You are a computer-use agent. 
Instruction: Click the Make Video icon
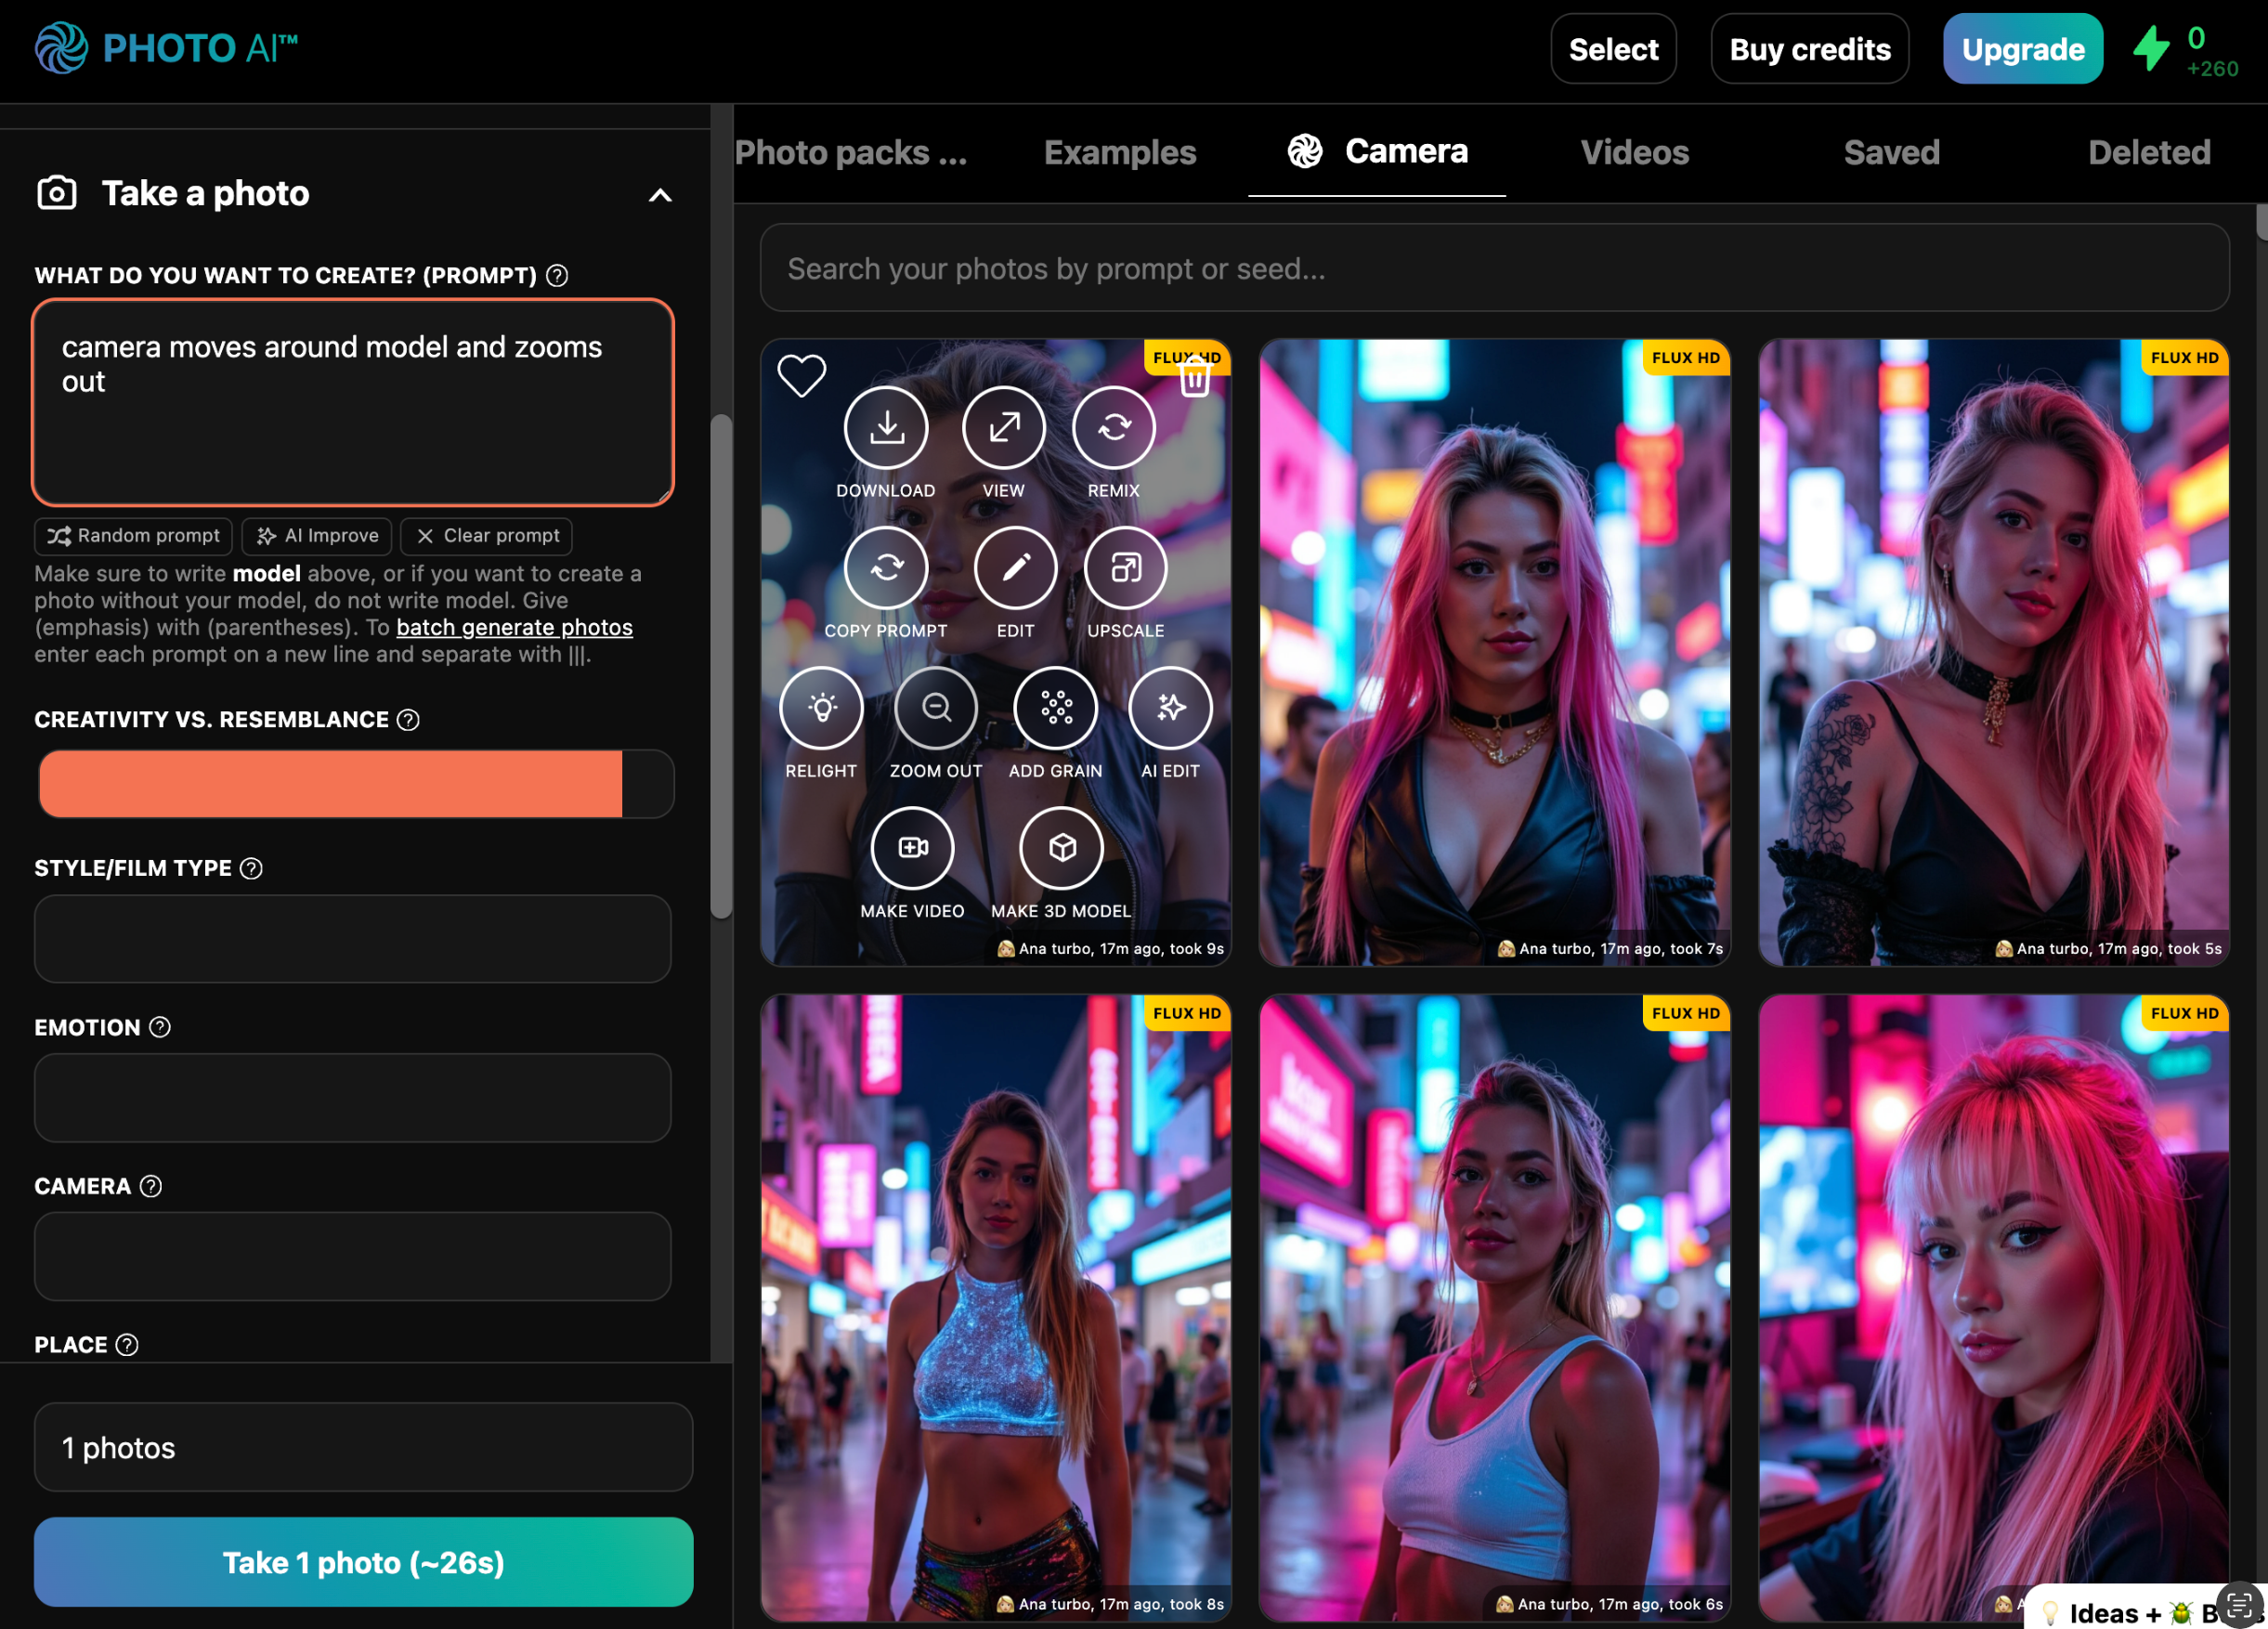[x=912, y=848]
